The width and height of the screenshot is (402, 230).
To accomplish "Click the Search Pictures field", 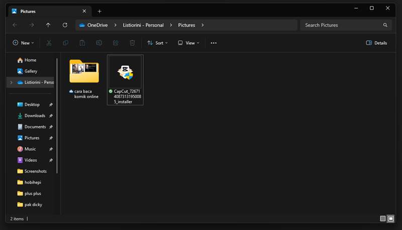I will pos(342,25).
